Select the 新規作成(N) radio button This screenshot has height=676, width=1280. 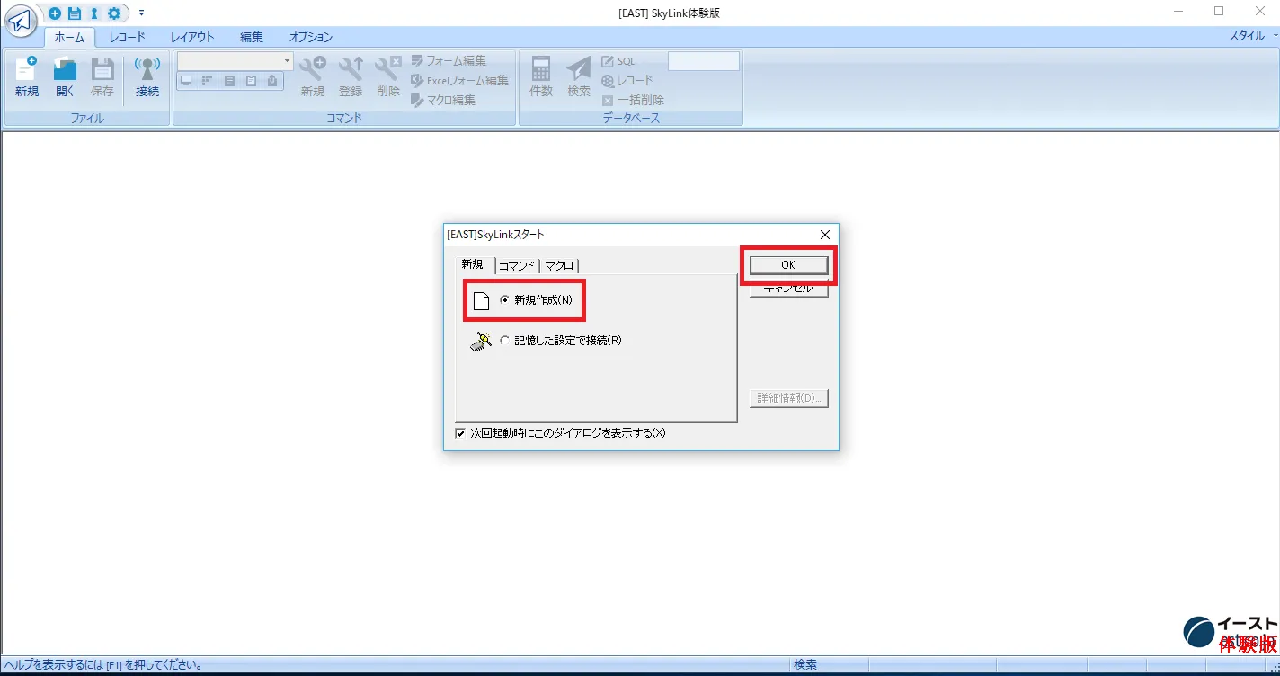click(504, 300)
